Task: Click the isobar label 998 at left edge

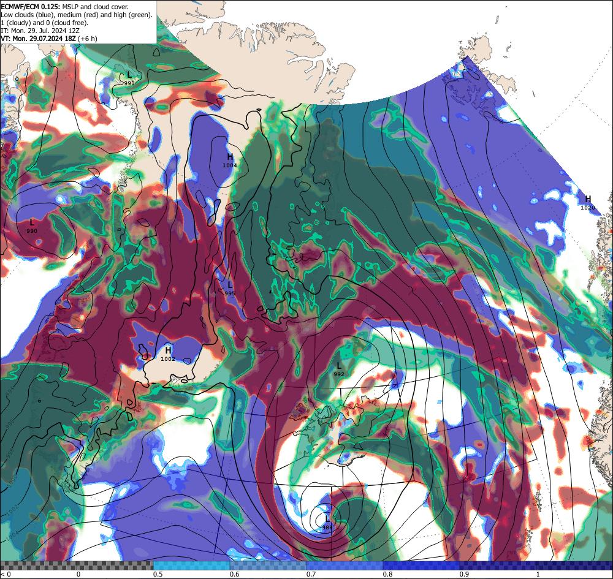Action: 9,452
